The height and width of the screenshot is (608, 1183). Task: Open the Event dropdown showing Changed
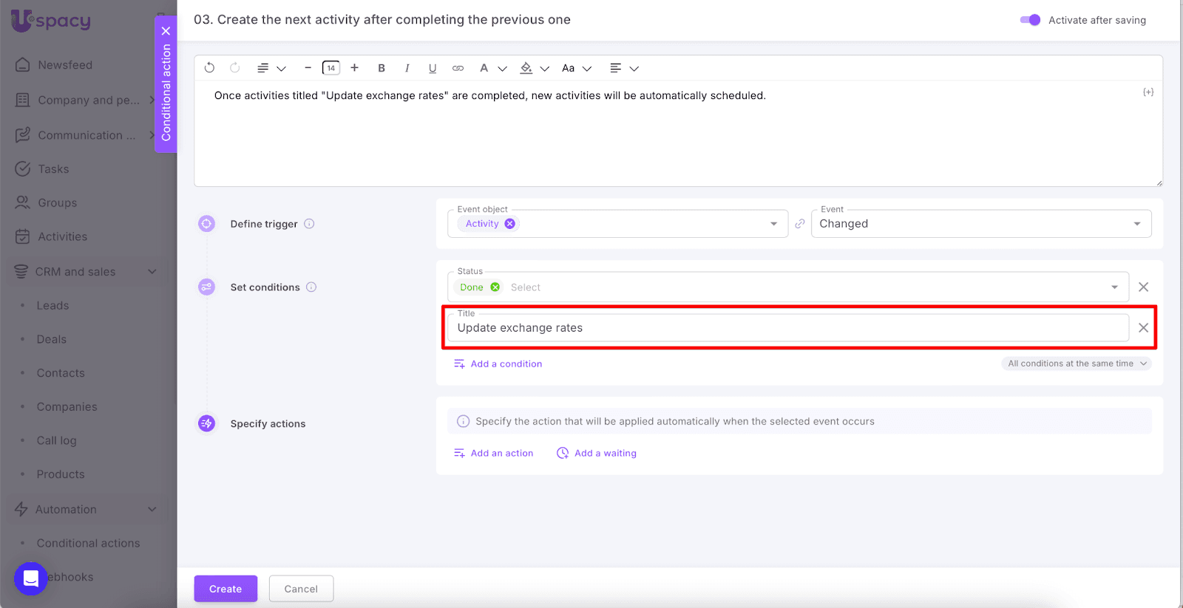[980, 224]
